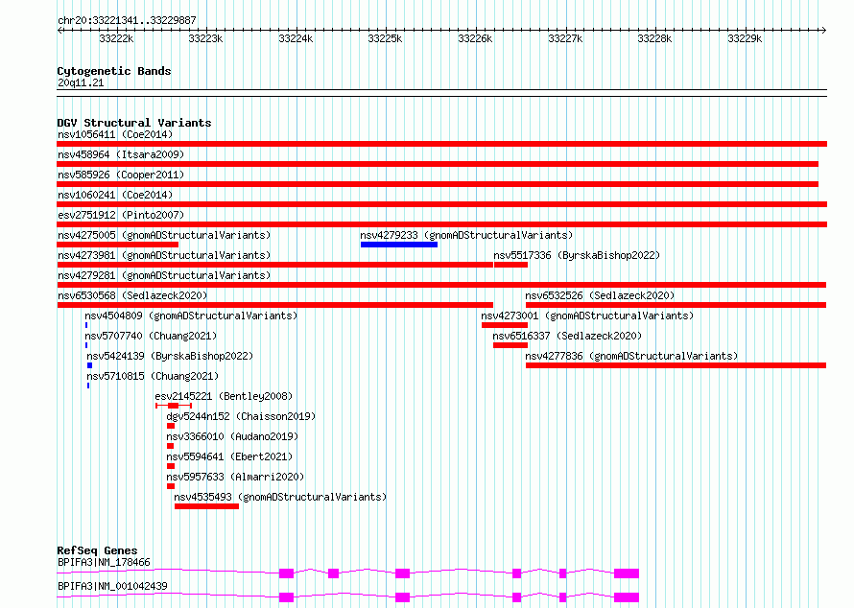Viewport: 854px width, 608px height.
Task: Open esv2751912 (Pinto2007) variant
Action: tap(121, 215)
